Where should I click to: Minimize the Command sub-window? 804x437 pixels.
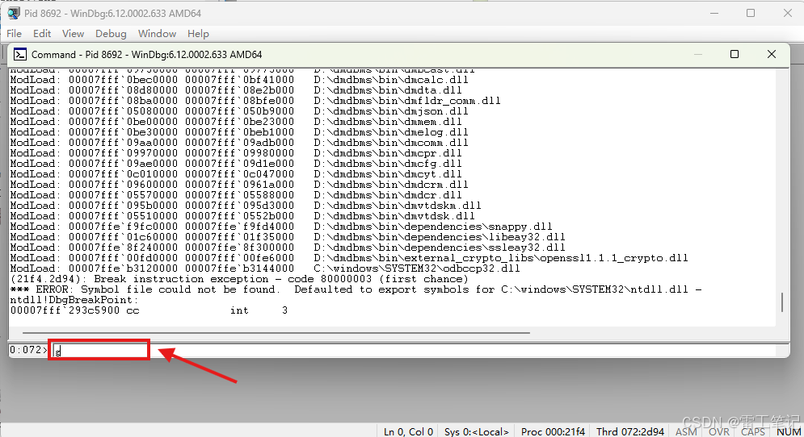698,54
